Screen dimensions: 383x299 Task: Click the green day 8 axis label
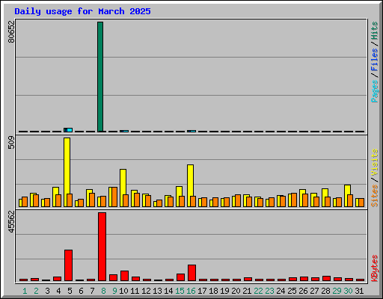coord(103,291)
